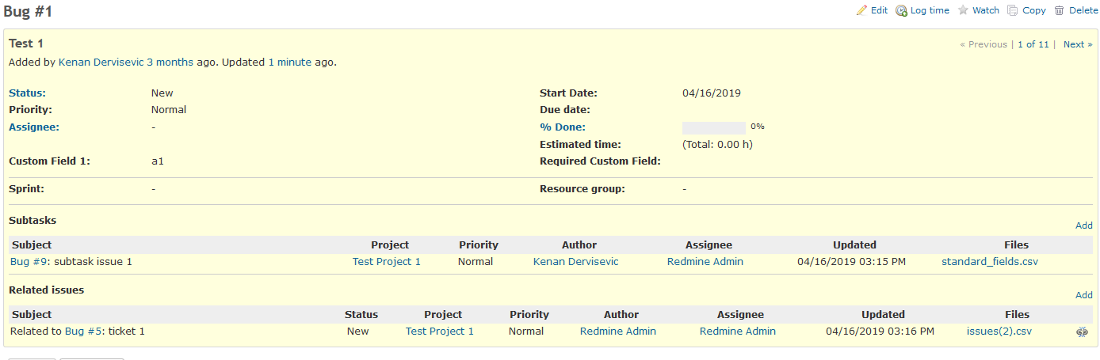Click the % Done progress bar
1100x360 pixels.
714,127
